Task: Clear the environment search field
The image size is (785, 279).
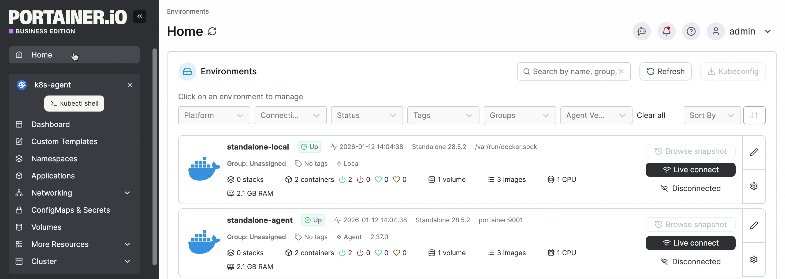Action: [621, 71]
